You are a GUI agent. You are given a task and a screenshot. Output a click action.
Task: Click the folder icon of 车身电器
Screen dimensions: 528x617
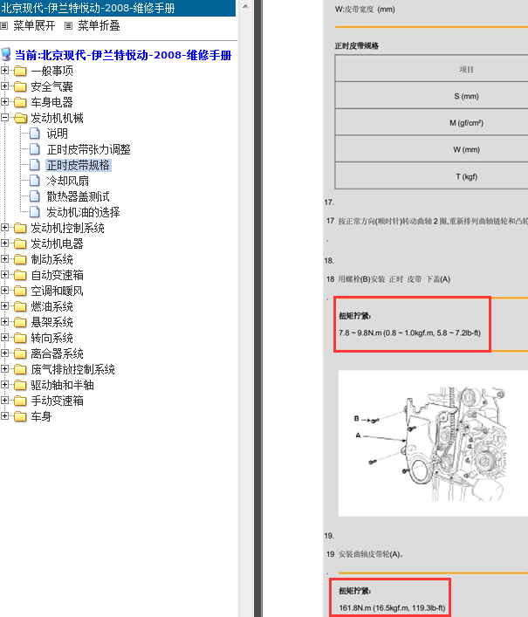(20, 102)
